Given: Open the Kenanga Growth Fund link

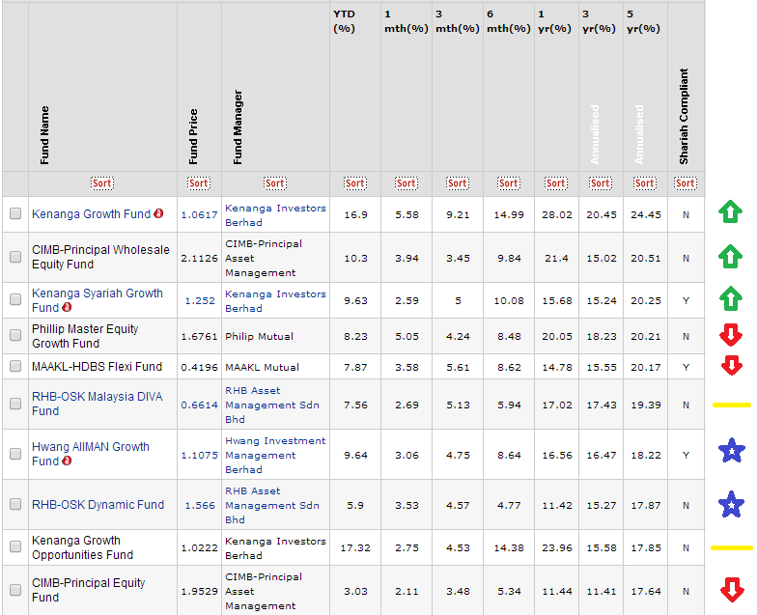Looking at the screenshot, I should pos(91,214).
